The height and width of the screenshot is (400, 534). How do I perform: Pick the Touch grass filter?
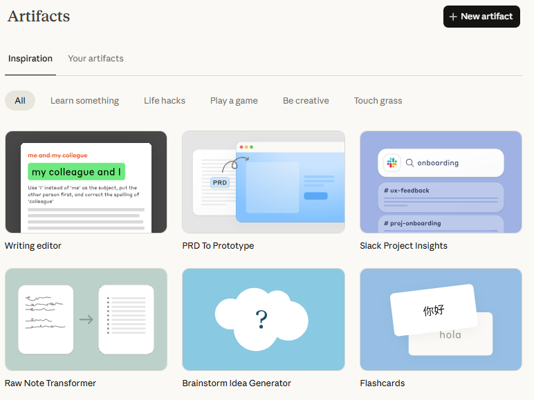(x=378, y=101)
